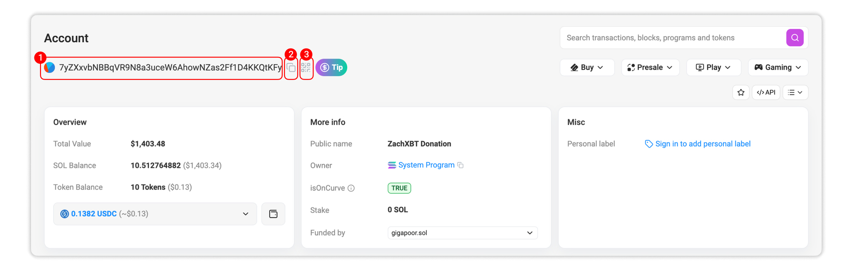The width and height of the screenshot is (852, 270).
Task: Click Sign in to add personal label
Action: pos(702,144)
